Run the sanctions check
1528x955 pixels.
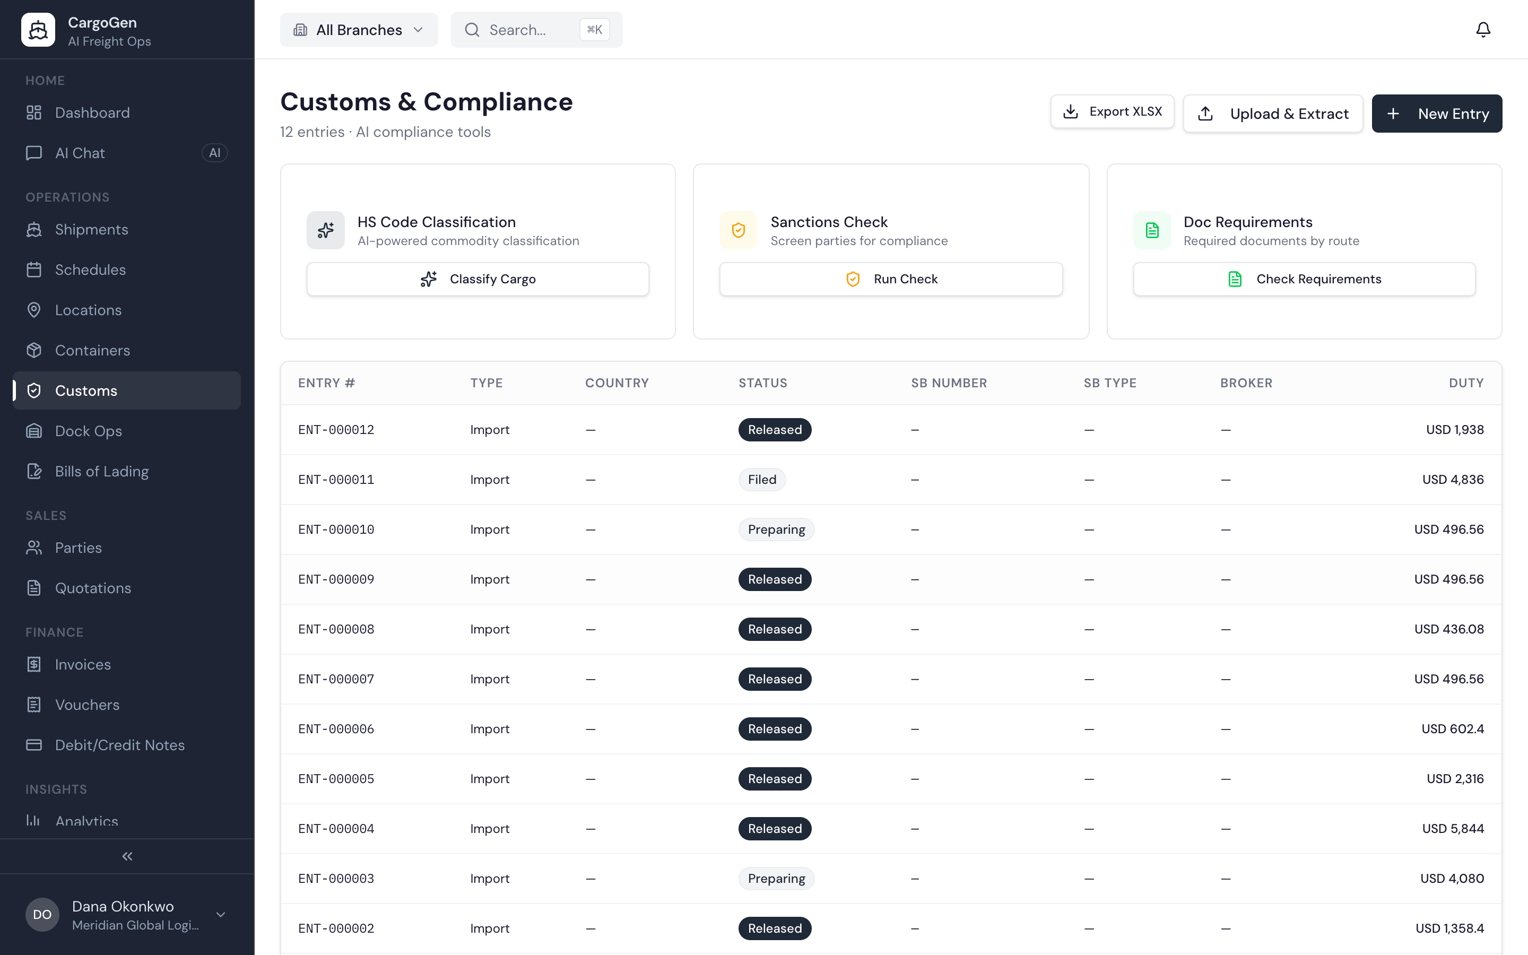[x=891, y=279]
